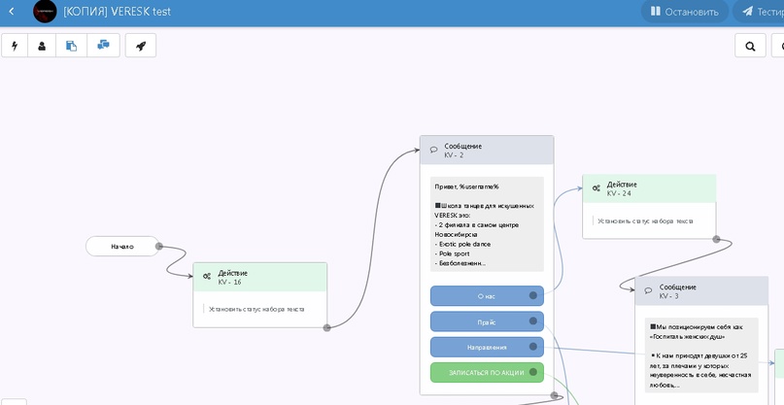The image size is (784, 405).
Task: Click the VERESK bot avatar image
Action: point(45,12)
